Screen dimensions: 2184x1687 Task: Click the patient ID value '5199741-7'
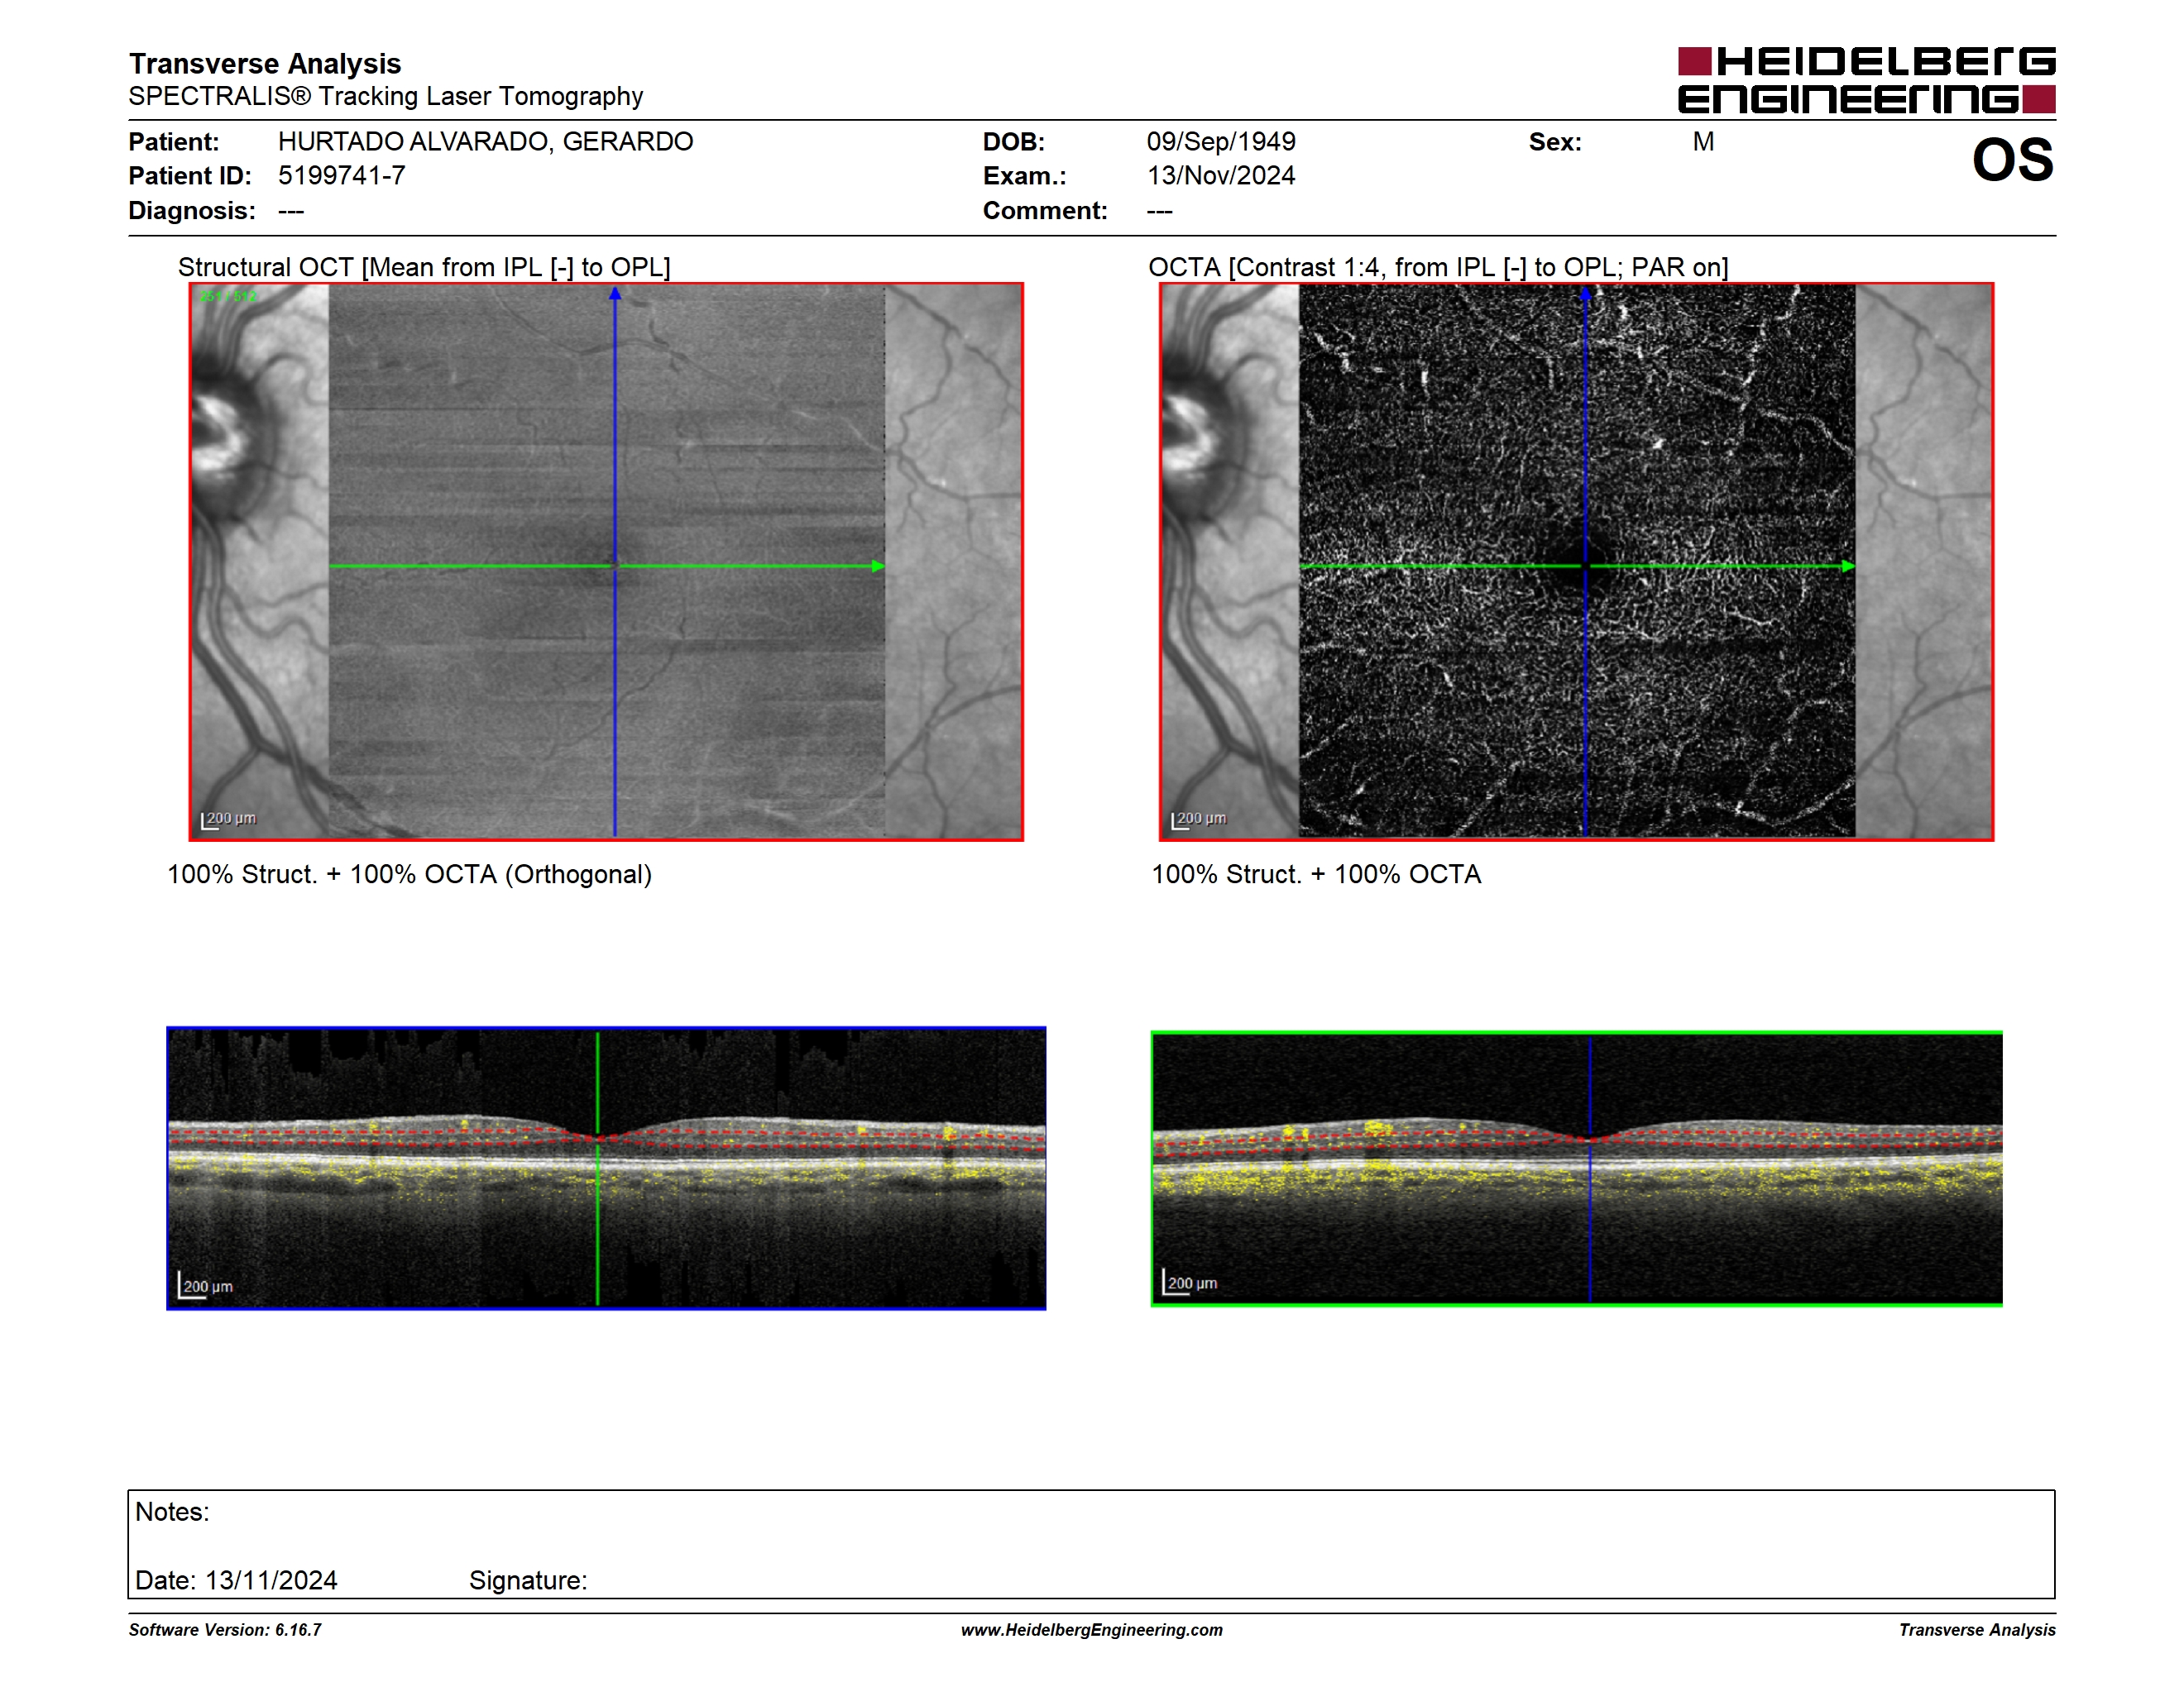(342, 174)
